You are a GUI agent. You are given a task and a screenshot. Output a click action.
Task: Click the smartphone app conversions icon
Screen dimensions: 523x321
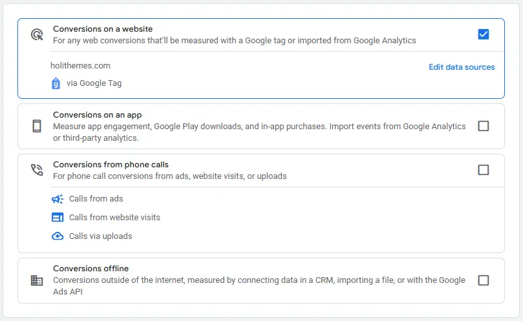[37, 126]
